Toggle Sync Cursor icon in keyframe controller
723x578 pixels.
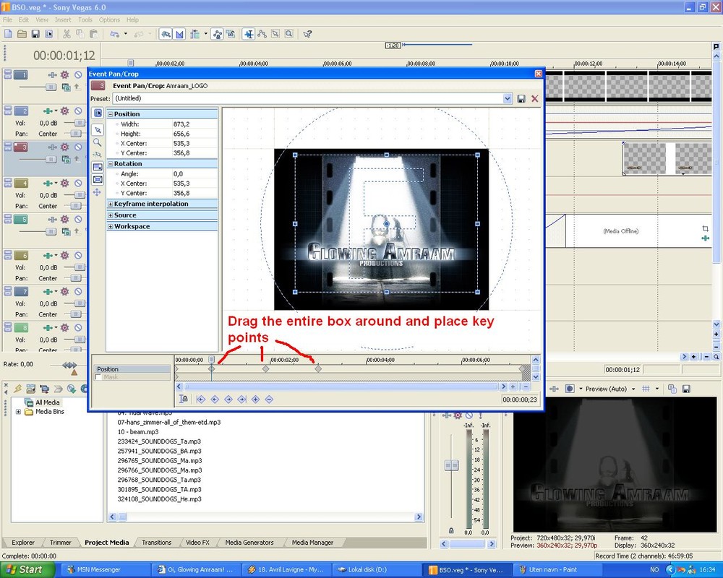[x=184, y=399]
